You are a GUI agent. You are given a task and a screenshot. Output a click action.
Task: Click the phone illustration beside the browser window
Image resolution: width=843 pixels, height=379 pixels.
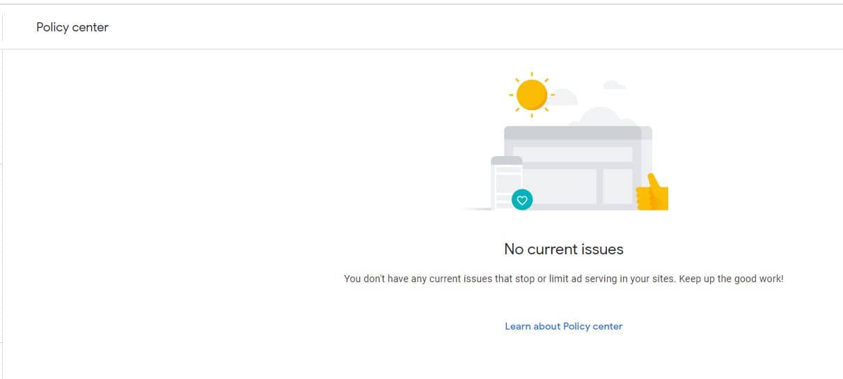click(507, 183)
